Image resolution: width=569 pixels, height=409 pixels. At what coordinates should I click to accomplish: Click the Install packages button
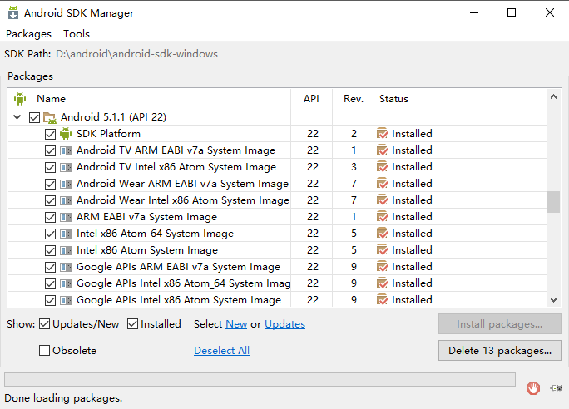tap(500, 324)
